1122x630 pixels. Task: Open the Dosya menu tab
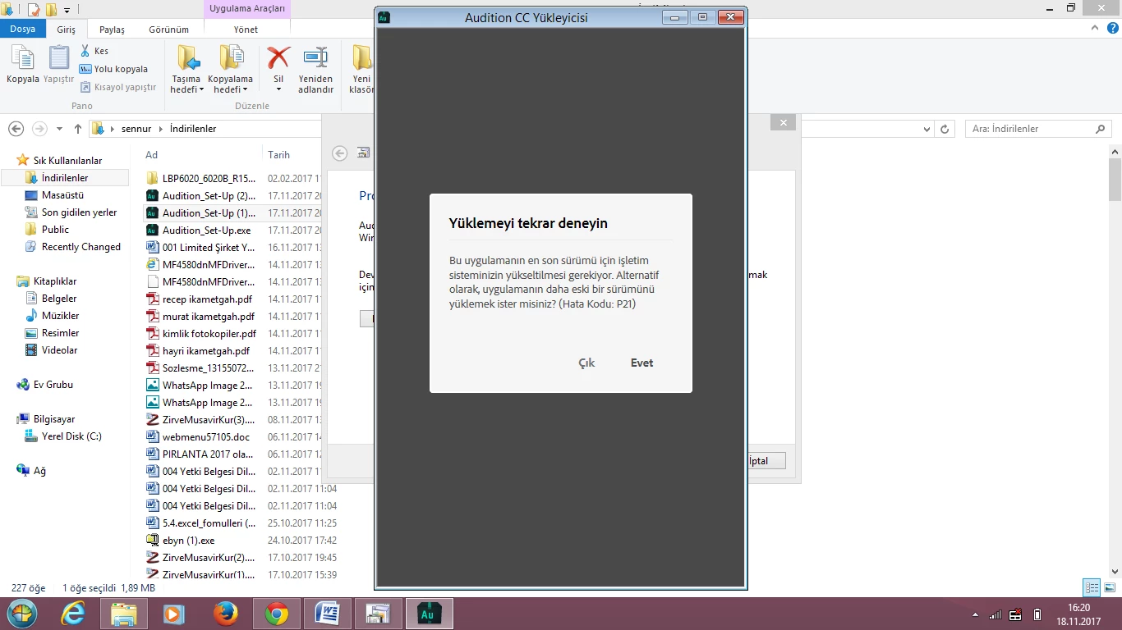click(x=22, y=29)
